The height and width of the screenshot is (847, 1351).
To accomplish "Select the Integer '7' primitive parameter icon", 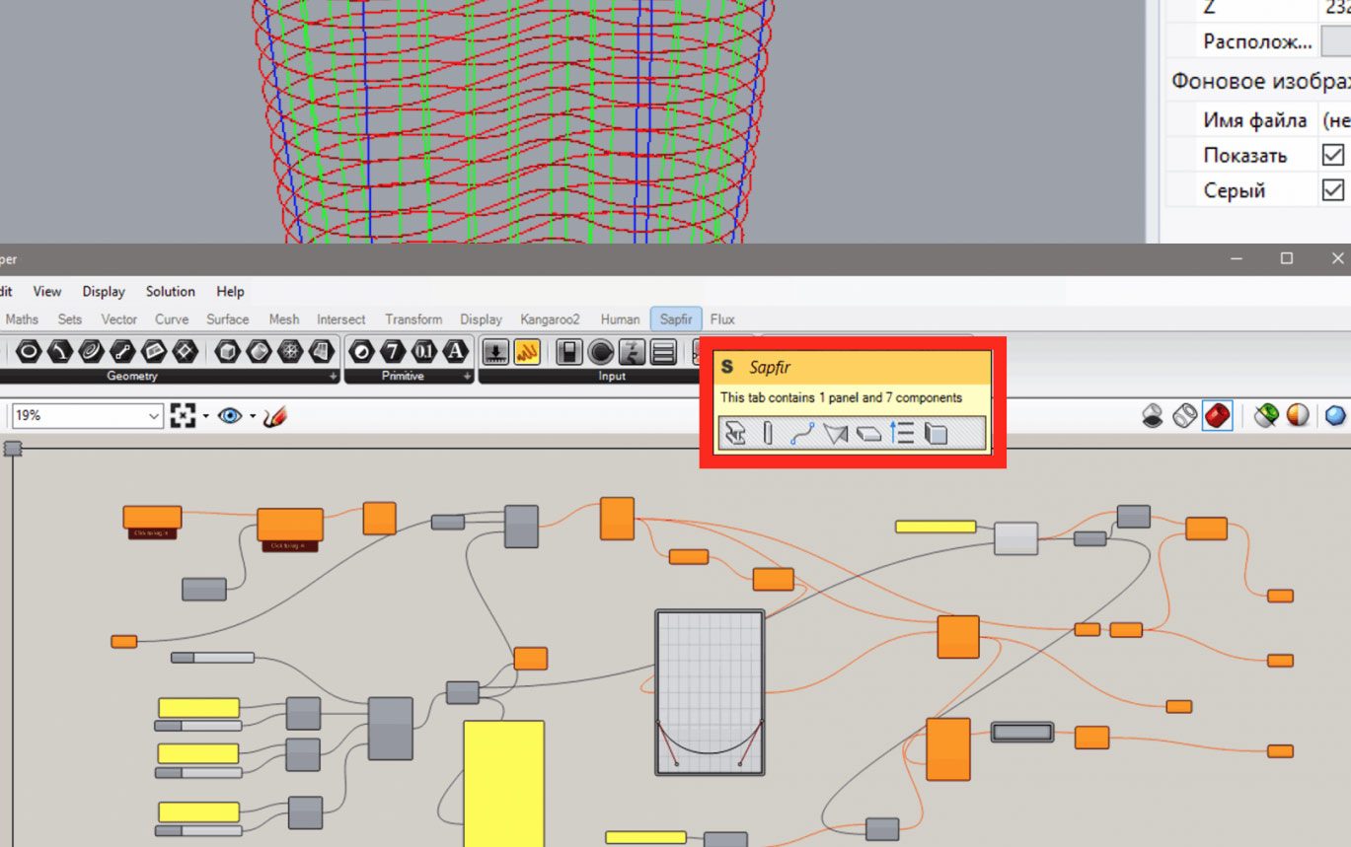I will tap(393, 351).
